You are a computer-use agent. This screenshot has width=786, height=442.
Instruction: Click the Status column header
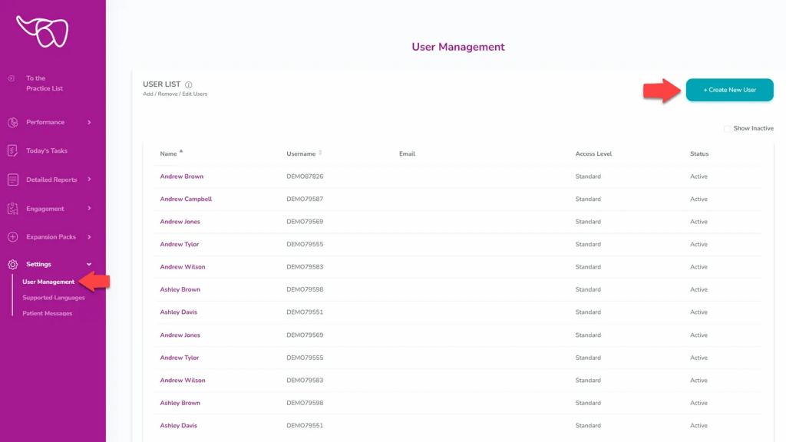click(699, 153)
